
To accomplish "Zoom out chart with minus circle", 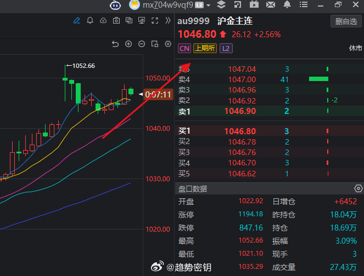I will [x=142, y=44].
